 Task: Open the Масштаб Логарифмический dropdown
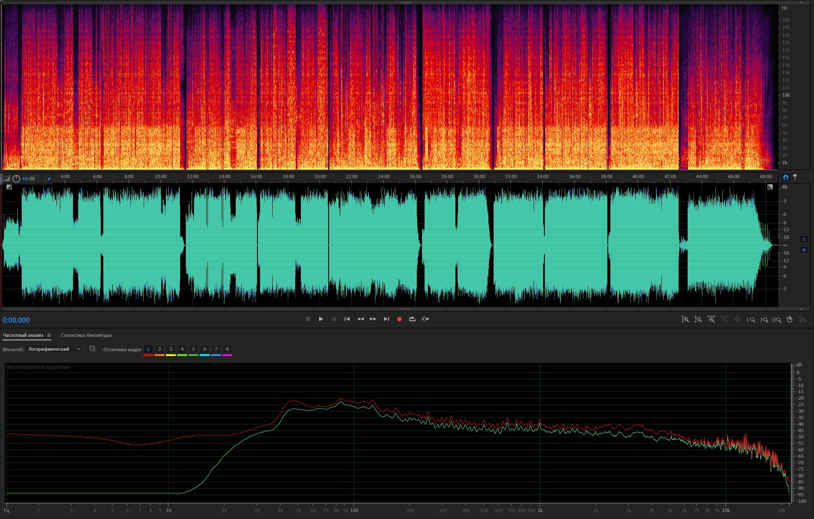54,349
